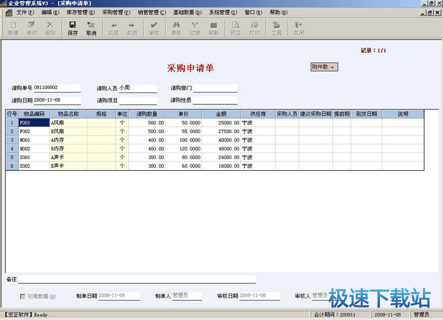Click row number 6 header
This screenshot has height=320, width=443.
(12, 166)
